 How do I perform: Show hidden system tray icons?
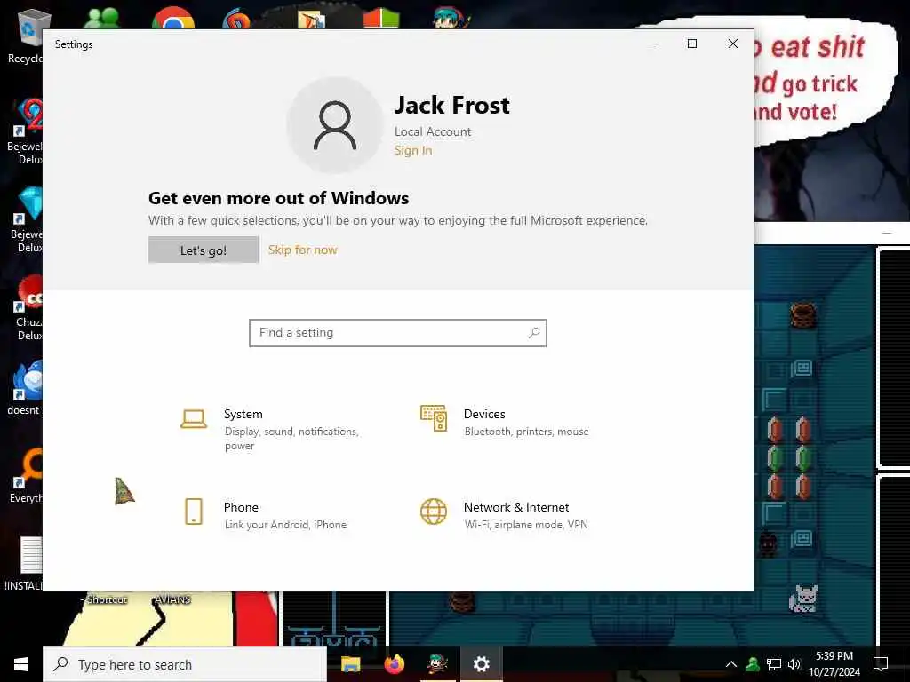click(731, 664)
